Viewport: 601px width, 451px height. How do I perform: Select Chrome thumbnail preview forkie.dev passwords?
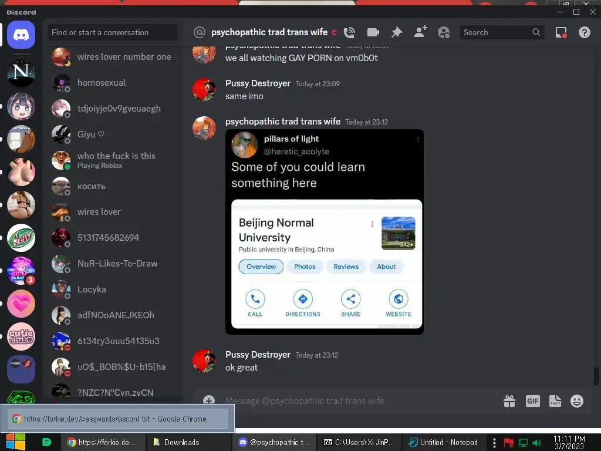[117, 418]
